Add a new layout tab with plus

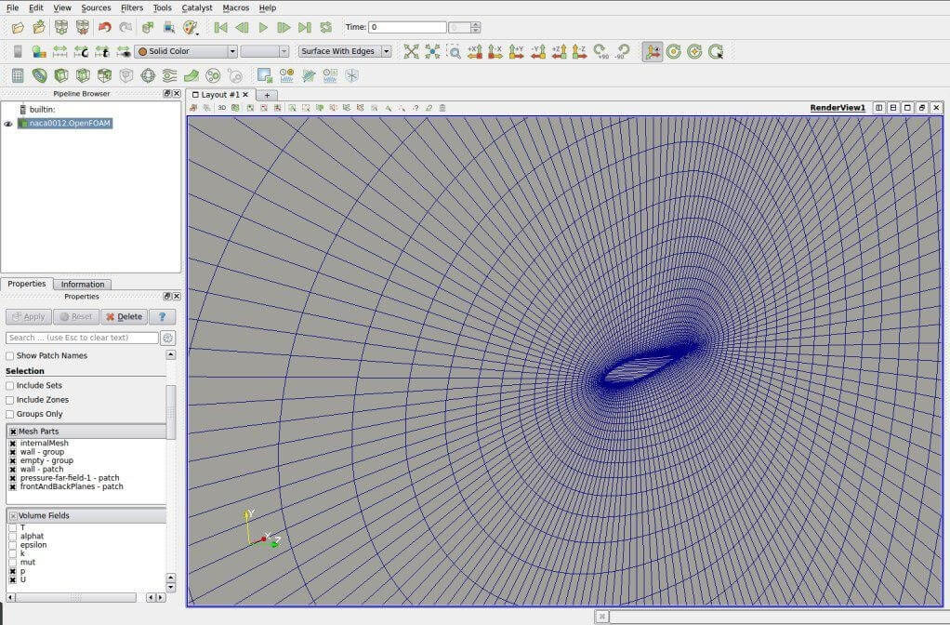[267, 95]
